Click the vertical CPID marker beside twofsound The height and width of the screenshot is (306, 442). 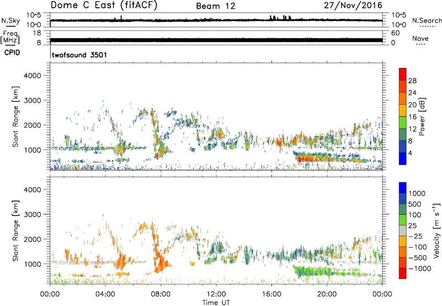[x=50, y=52]
